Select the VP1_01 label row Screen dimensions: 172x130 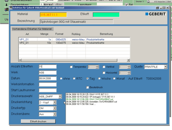pyautogui.click(x=74, y=39)
